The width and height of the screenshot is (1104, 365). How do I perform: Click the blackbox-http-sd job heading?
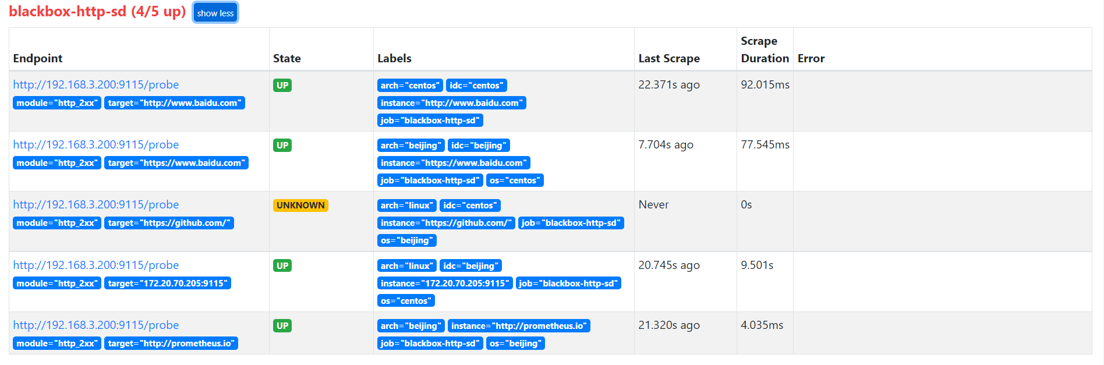pyautogui.click(x=97, y=11)
